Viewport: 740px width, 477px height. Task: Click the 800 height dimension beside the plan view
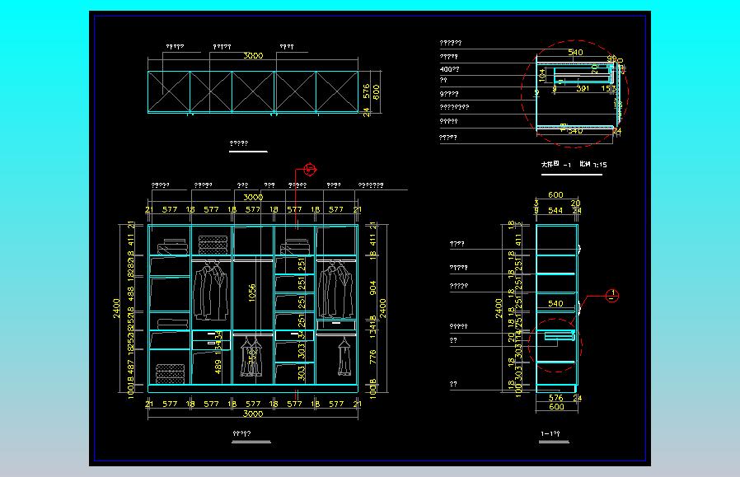click(376, 91)
